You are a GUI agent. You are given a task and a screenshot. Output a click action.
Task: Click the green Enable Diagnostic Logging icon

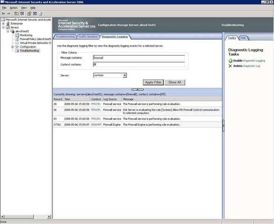(230, 61)
